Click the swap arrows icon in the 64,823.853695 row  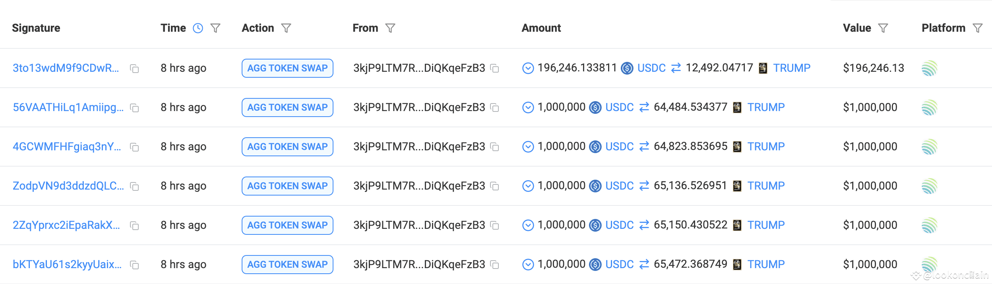click(x=644, y=147)
